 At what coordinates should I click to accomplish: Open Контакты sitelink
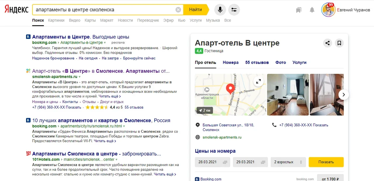[x=70, y=102]
